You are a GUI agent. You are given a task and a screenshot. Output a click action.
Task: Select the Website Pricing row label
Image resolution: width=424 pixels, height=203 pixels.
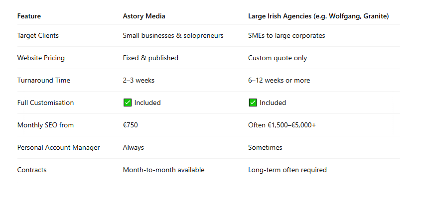point(41,58)
